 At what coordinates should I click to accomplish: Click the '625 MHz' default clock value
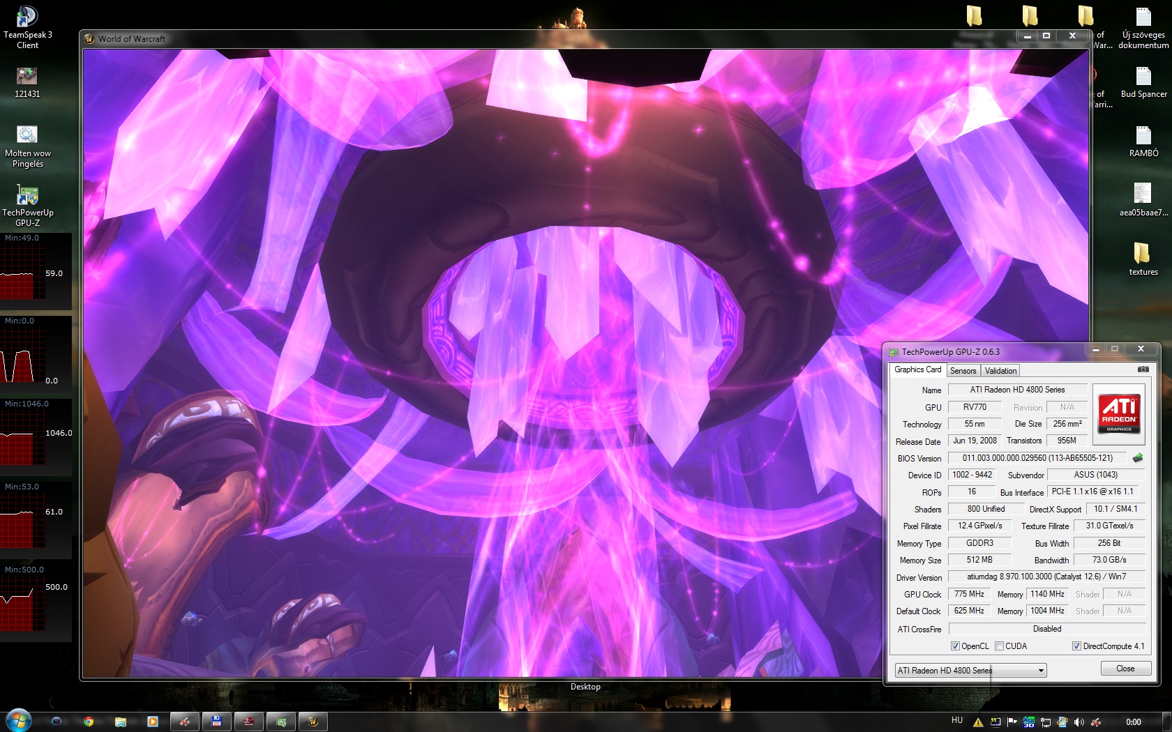[969, 611]
